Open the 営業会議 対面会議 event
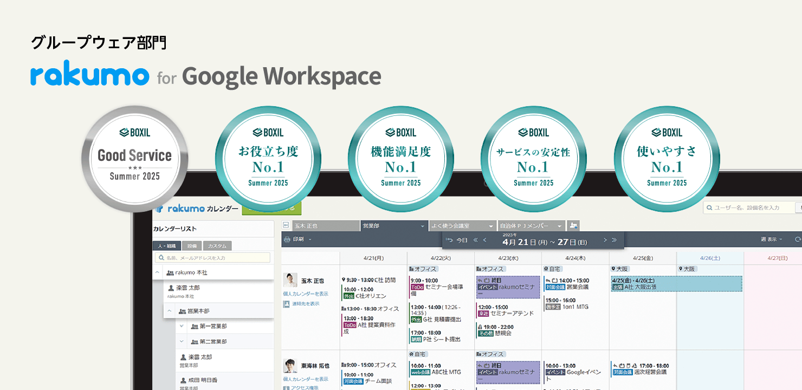This screenshot has height=390, width=802. point(567,283)
